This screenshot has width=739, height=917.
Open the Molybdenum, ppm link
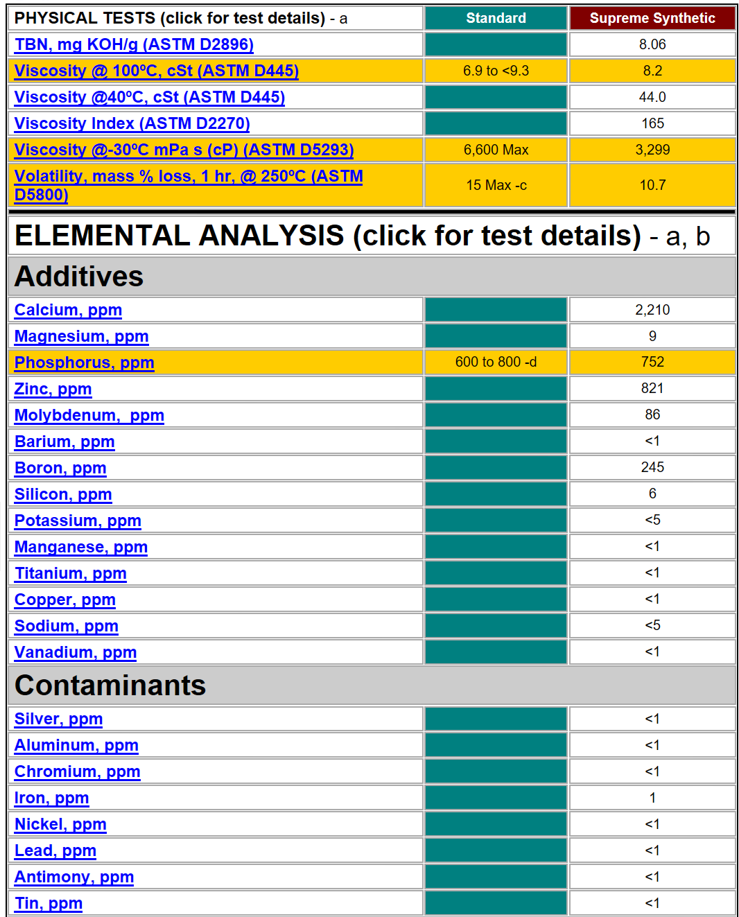89,415
